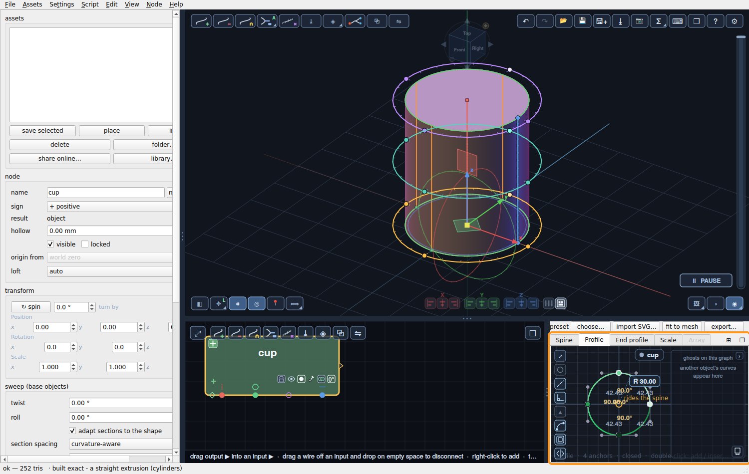Image resolution: width=749 pixels, height=474 pixels.
Task: Open the section spacing curvature-aware dropdown
Action: pyautogui.click(x=121, y=444)
